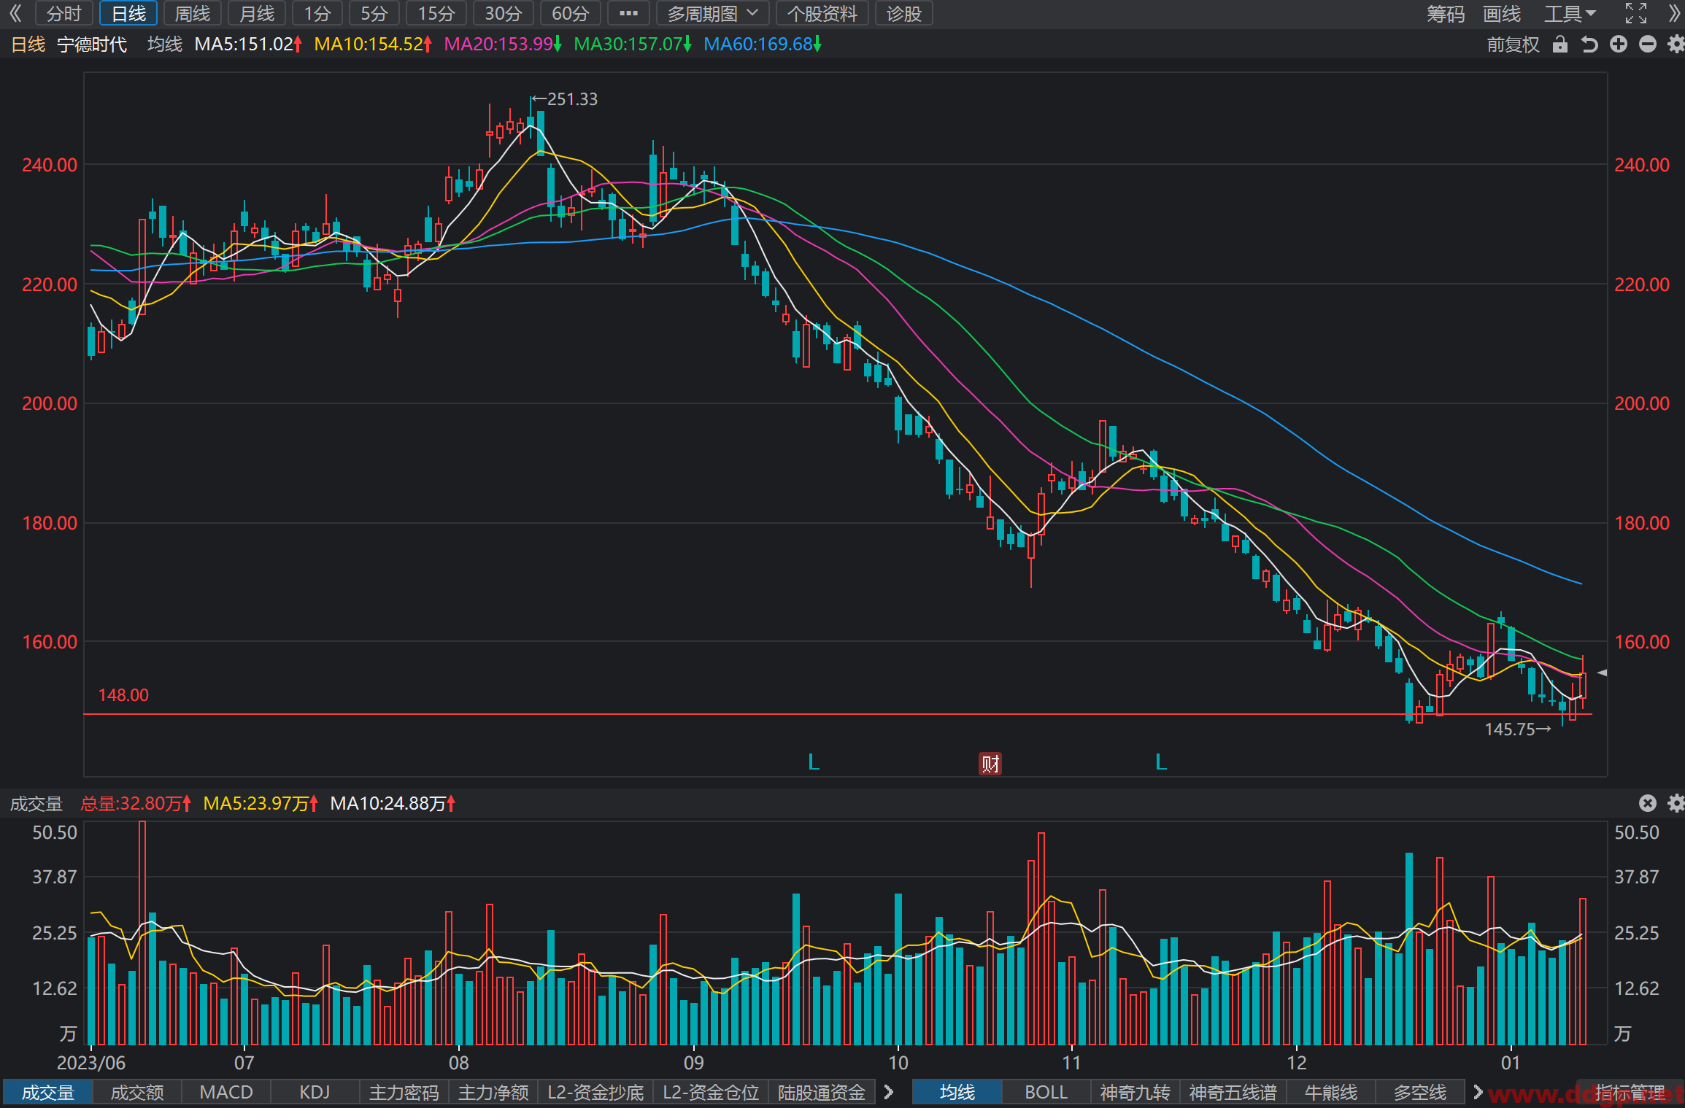Viewport: 1685px width, 1108px height.
Task: Select 多空线 overlay
Action: tap(1420, 1092)
